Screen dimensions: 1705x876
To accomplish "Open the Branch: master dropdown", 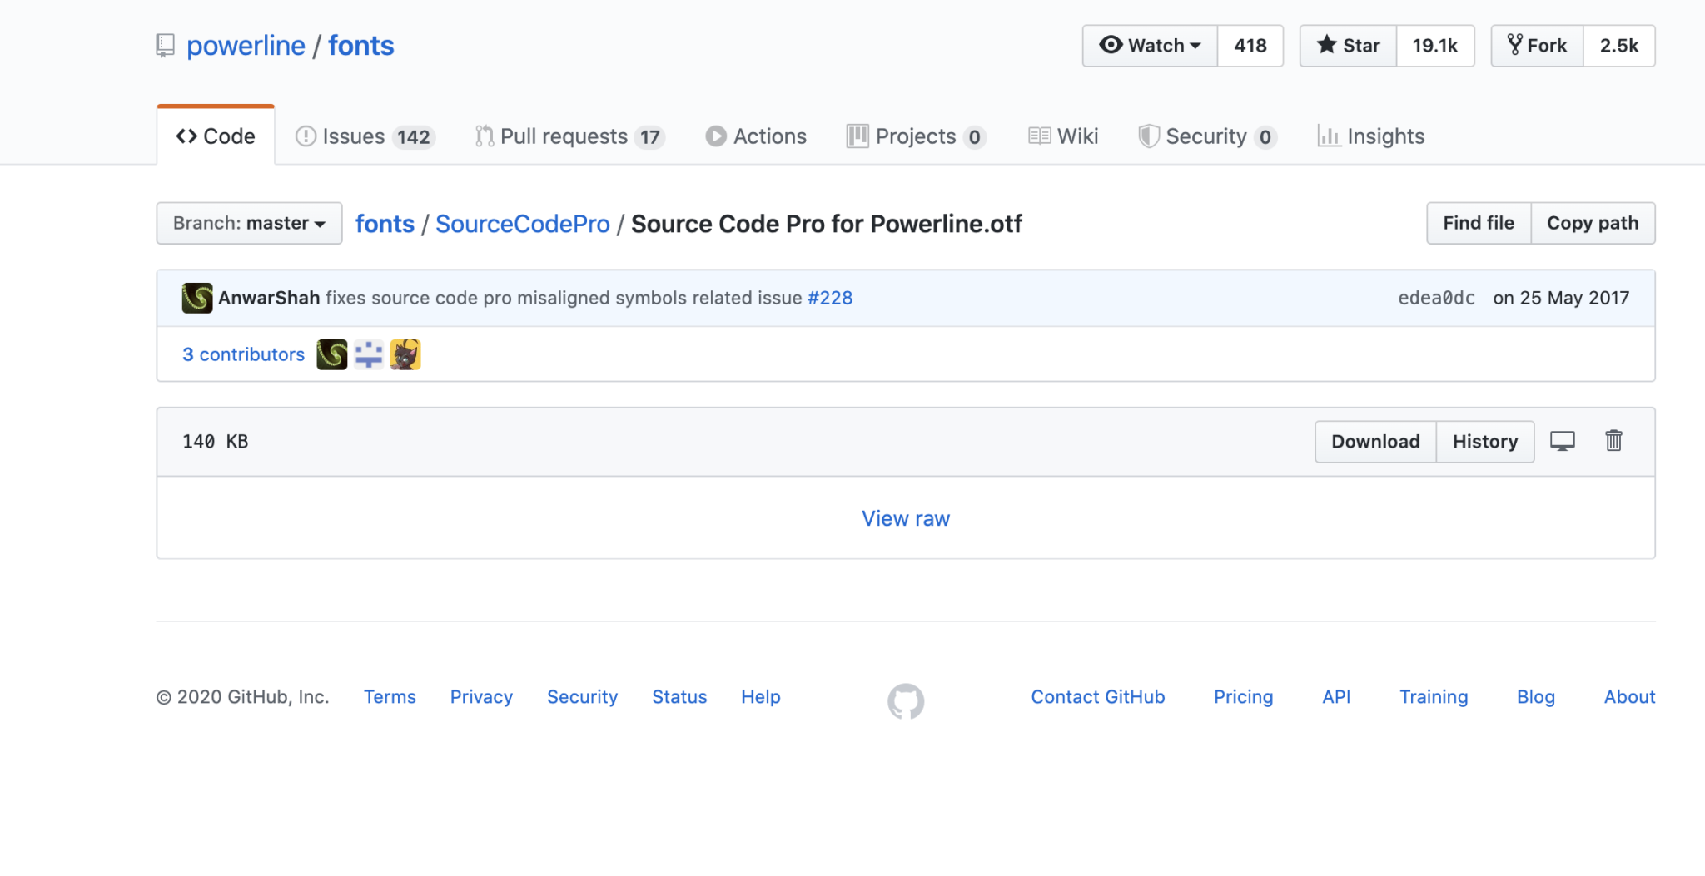I will point(249,223).
